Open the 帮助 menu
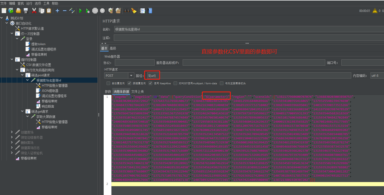 [x=55, y=3]
